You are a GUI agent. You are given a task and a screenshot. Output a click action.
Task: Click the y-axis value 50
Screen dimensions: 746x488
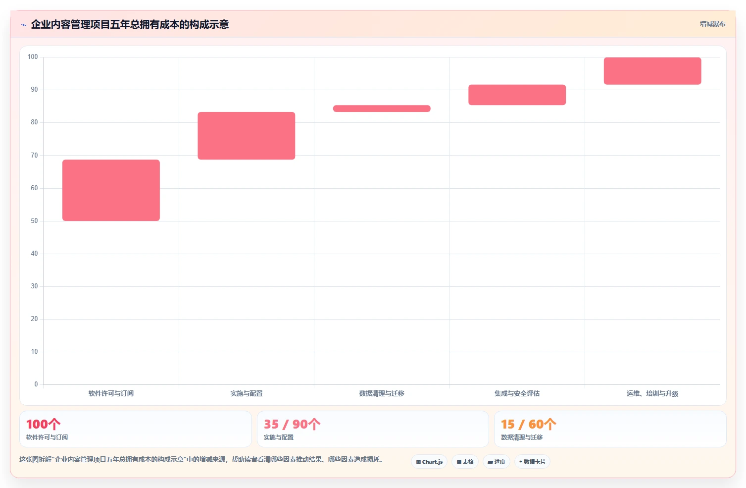tap(34, 221)
